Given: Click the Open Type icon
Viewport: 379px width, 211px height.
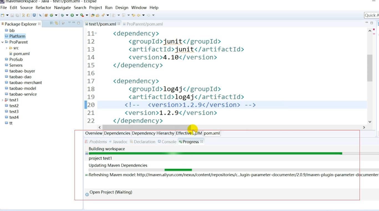Looking at the screenshot, I should [93, 15].
